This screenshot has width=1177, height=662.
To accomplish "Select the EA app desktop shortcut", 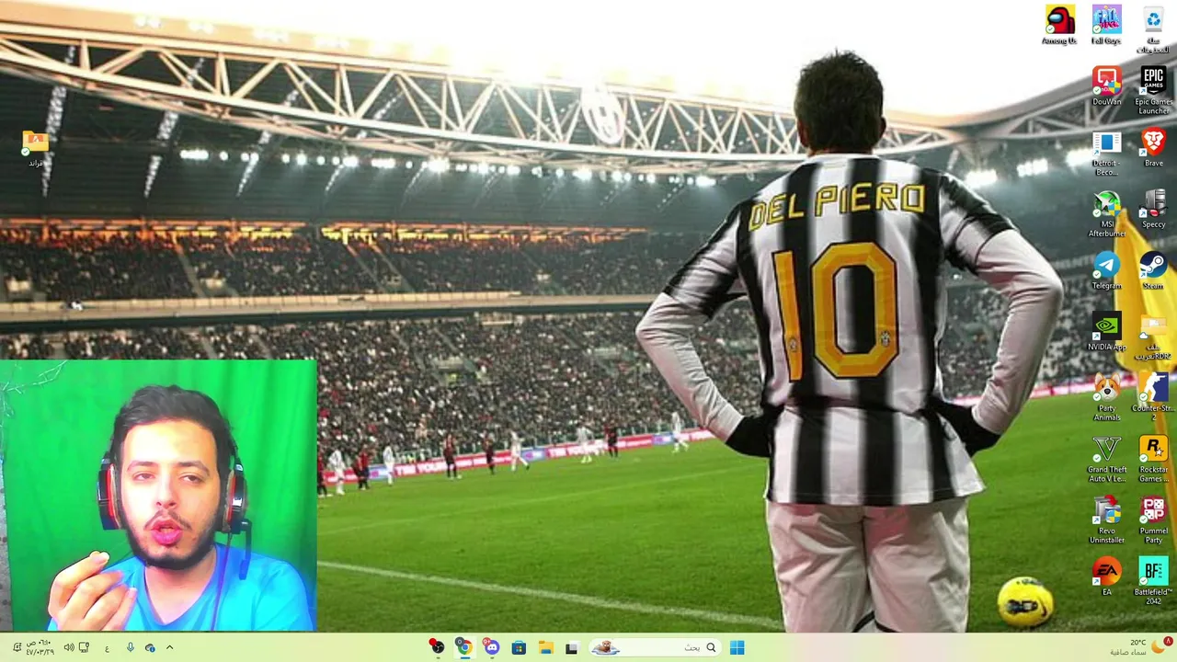I will coord(1106,577).
